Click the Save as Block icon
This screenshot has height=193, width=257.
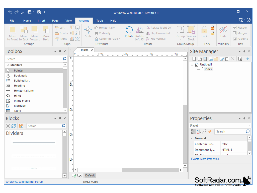[x=191, y=30]
